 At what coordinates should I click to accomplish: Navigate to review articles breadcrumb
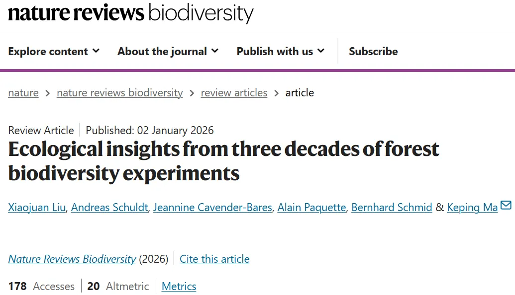point(234,93)
